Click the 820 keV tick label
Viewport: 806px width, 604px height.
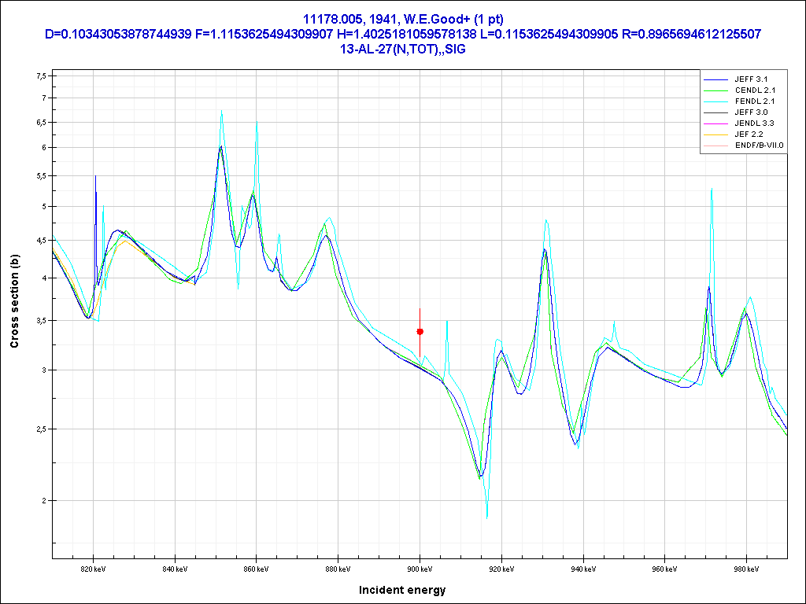click(93, 567)
